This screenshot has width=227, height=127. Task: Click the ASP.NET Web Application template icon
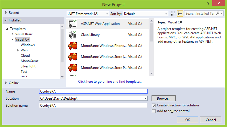point(73,24)
